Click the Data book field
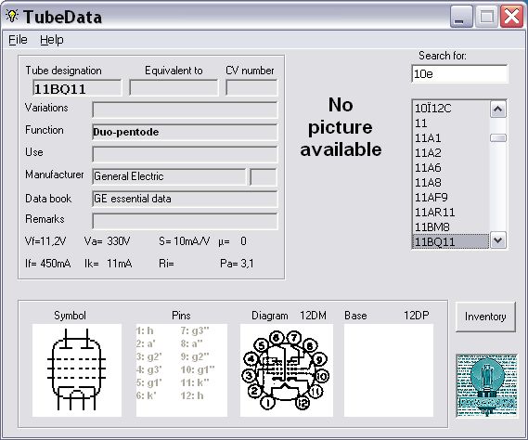Viewport: 528px width, 440px height. 185,199
